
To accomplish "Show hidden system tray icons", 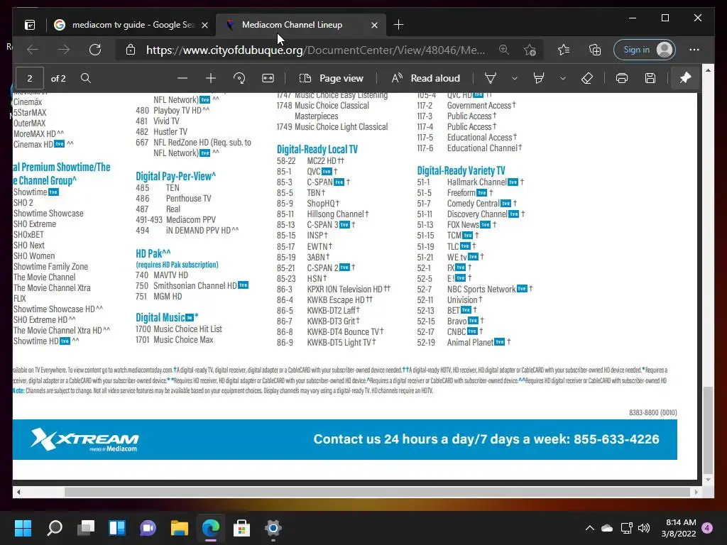I will pos(590,528).
